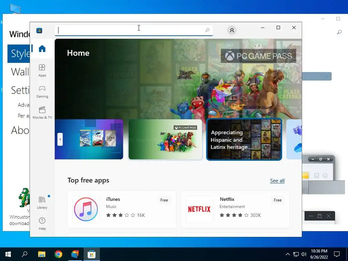This screenshot has width=348, height=261.
Task: Open the Gaming section in Store sidebar
Action: click(x=42, y=92)
